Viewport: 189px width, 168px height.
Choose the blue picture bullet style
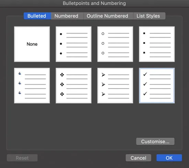32,86
